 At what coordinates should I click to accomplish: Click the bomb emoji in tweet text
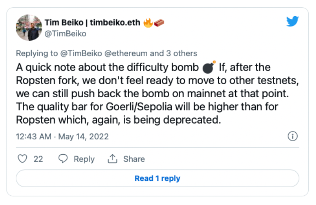pos(209,67)
